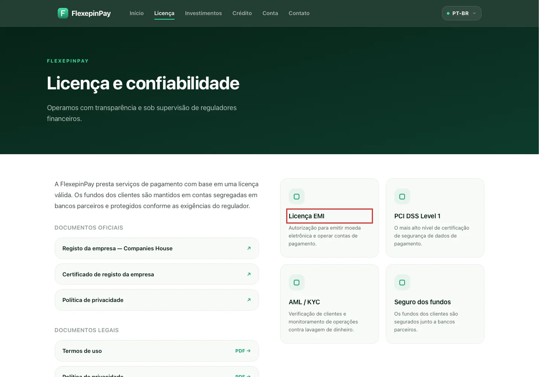Open the Política de privacidade official document

pos(157,300)
